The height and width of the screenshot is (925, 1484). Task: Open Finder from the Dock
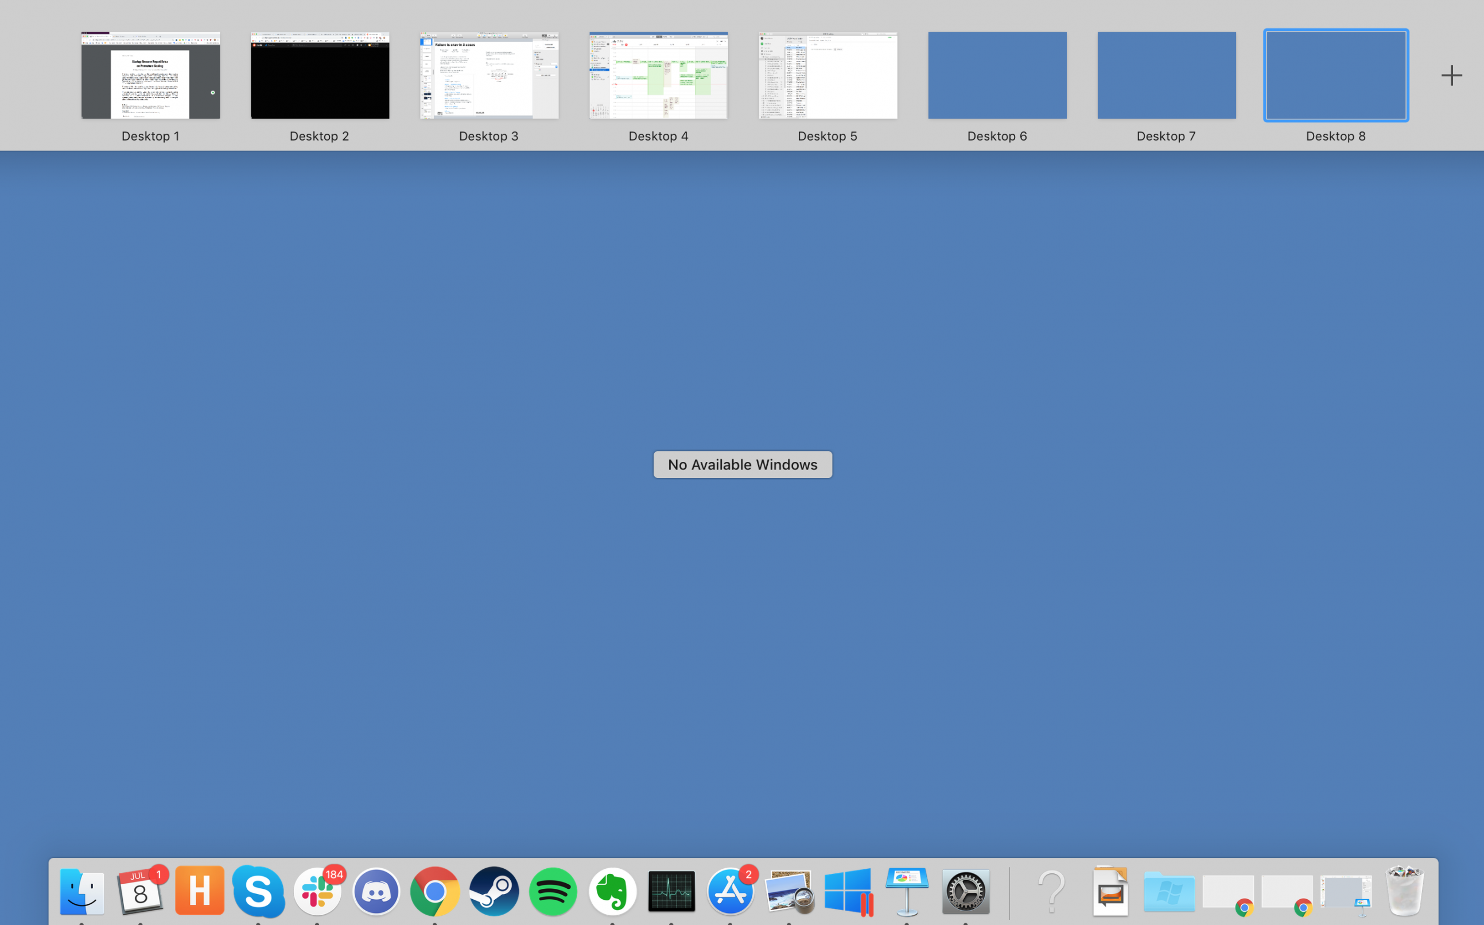pyautogui.click(x=82, y=891)
